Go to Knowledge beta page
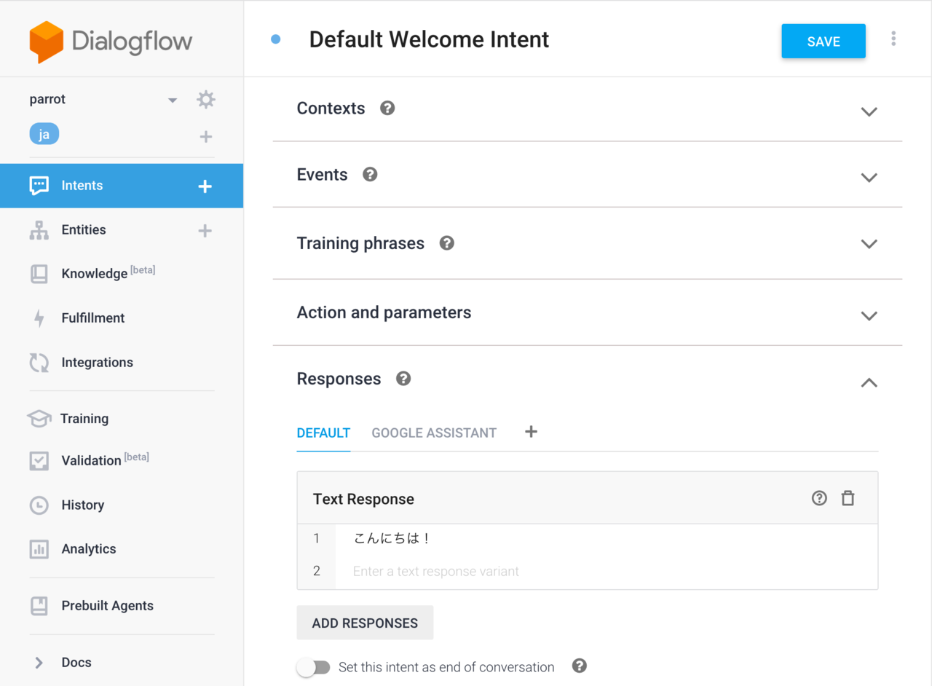The image size is (932, 686). pyautogui.click(x=108, y=273)
